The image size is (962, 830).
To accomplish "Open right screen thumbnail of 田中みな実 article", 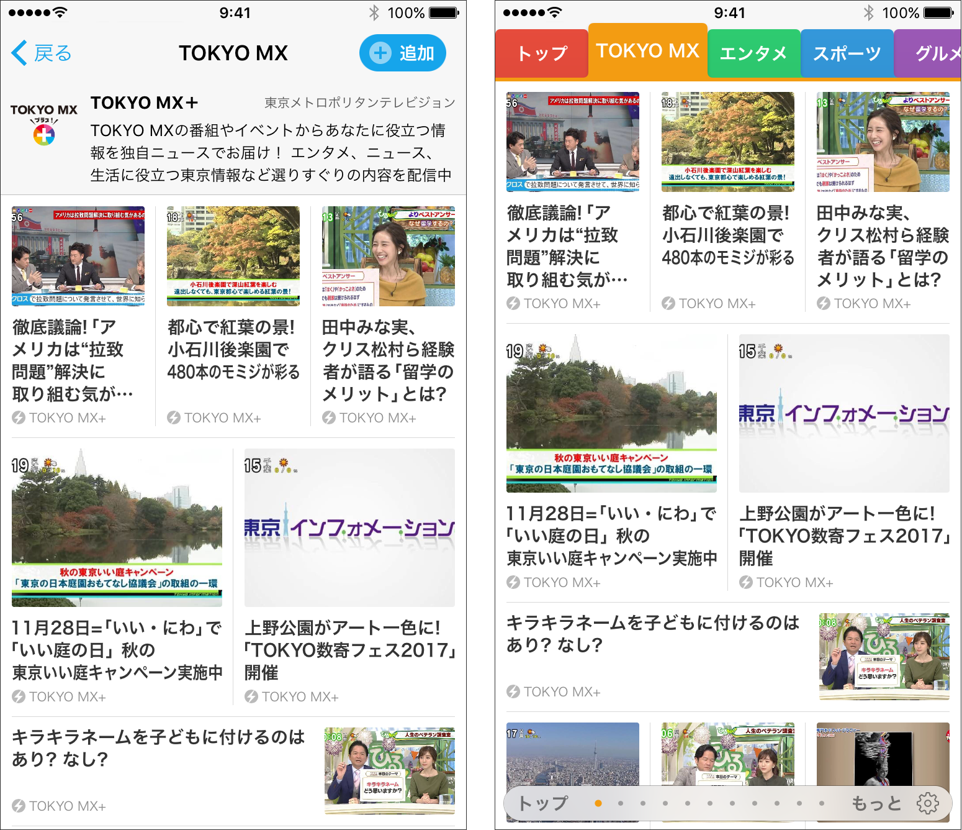I will (x=883, y=142).
